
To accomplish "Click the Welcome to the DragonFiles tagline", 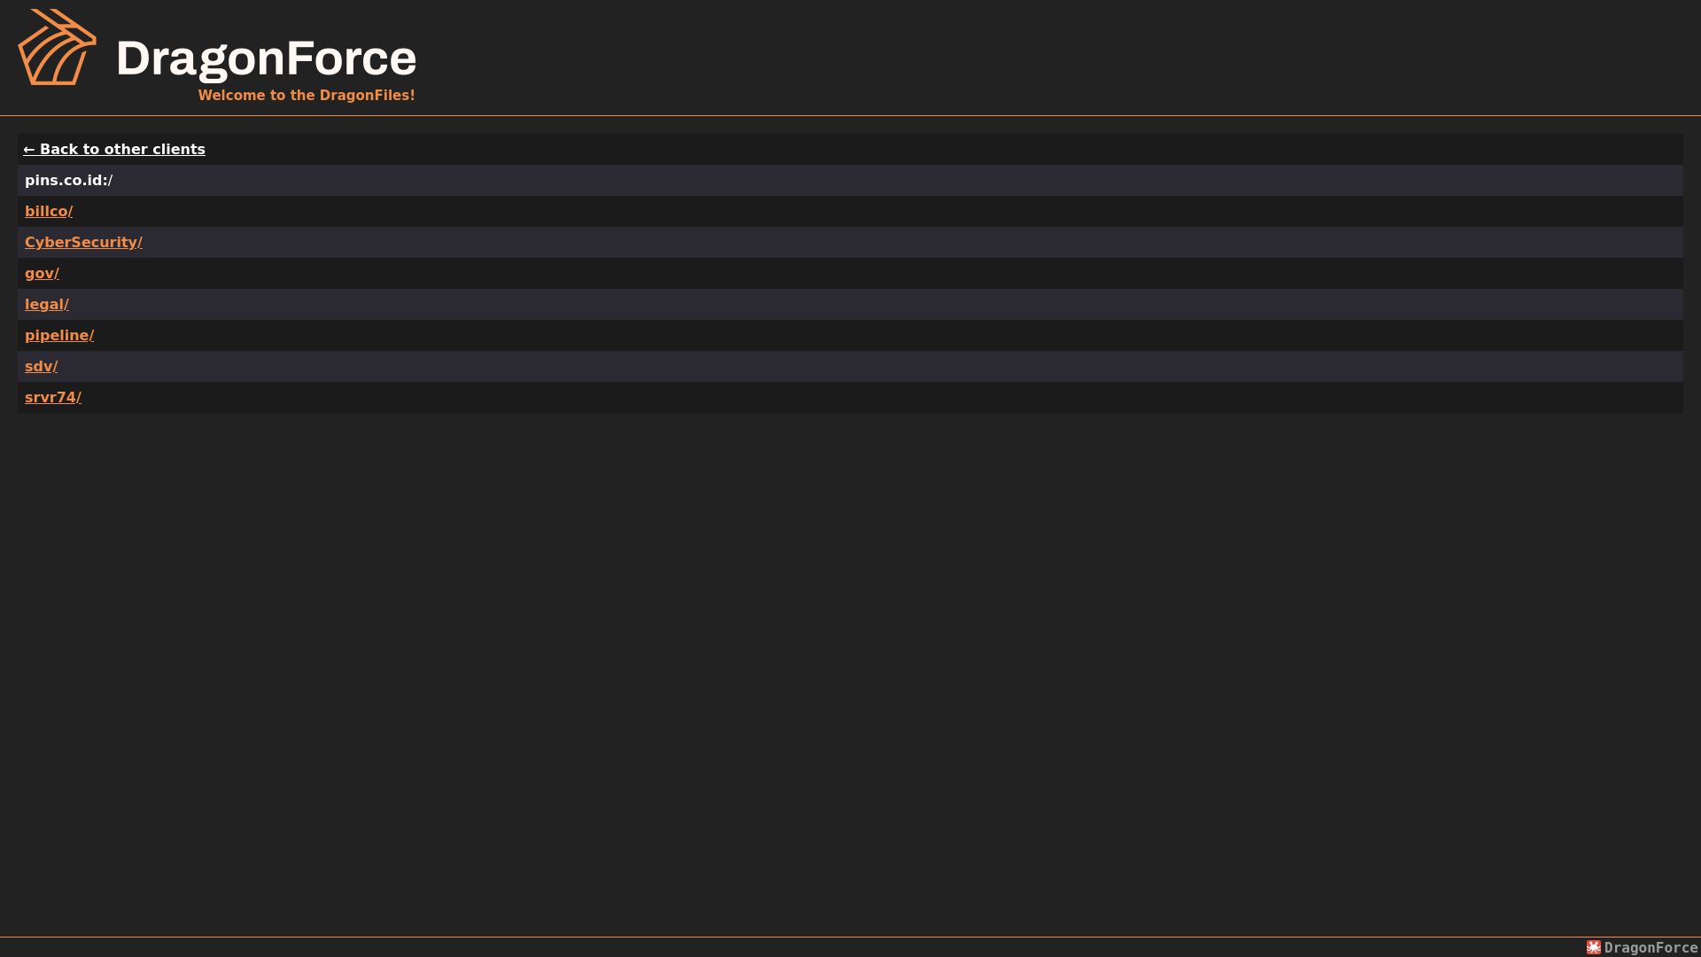I will tap(307, 95).
